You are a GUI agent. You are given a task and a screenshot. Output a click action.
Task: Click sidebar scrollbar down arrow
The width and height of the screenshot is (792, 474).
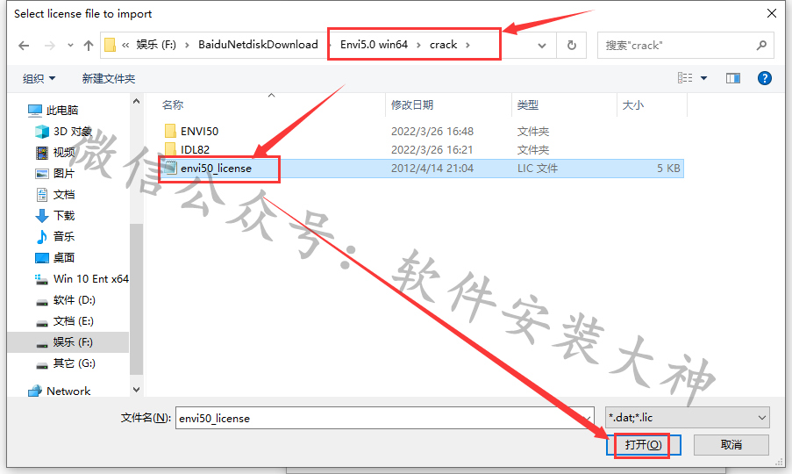[136, 390]
